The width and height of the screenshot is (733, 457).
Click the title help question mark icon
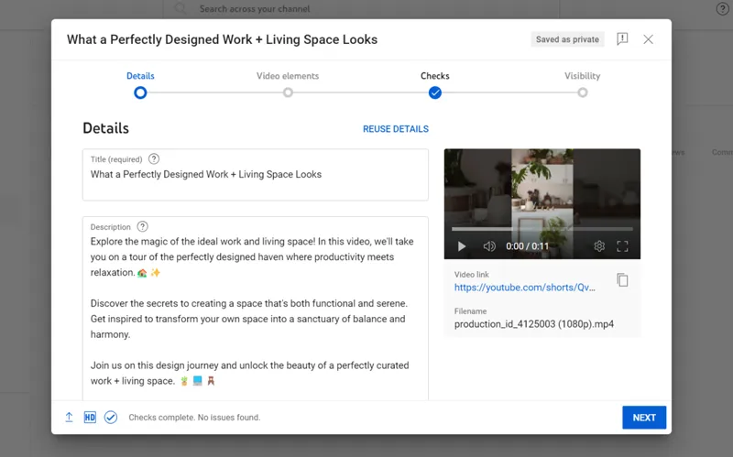coord(154,158)
